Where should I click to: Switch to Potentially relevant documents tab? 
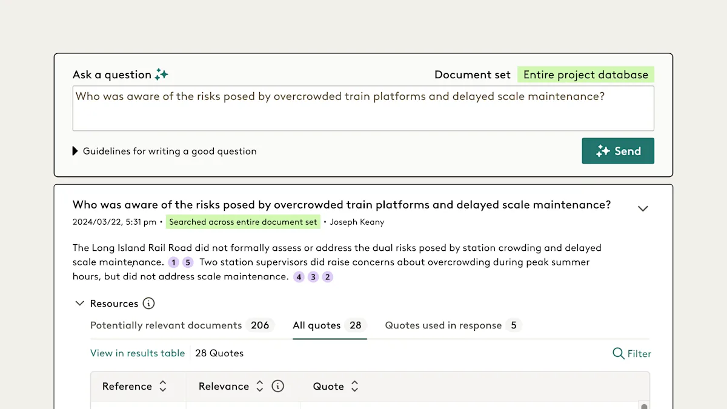point(182,325)
